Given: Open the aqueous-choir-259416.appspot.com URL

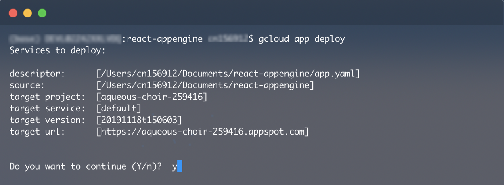Looking at the screenshot, I should coord(203,132).
